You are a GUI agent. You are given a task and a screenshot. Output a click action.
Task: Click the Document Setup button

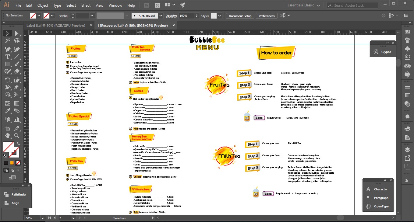(x=240, y=16)
